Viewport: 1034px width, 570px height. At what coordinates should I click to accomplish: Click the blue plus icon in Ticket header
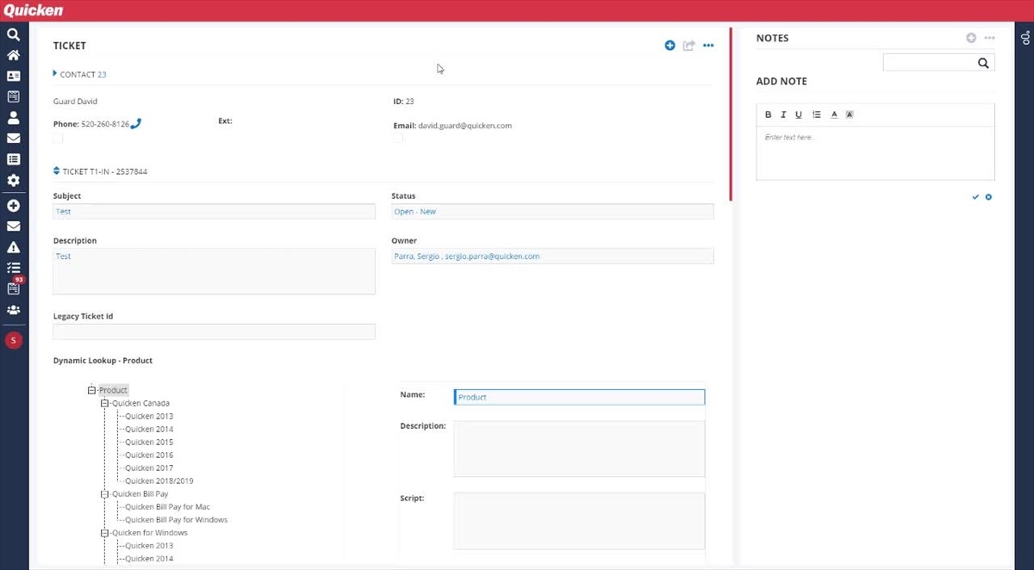point(670,46)
